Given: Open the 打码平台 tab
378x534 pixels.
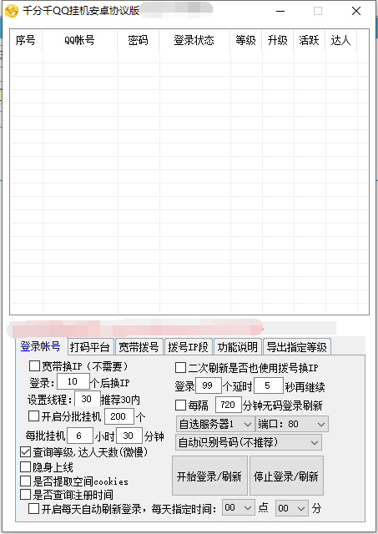Looking at the screenshot, I should pyautogui.click(x=90, y=347).
